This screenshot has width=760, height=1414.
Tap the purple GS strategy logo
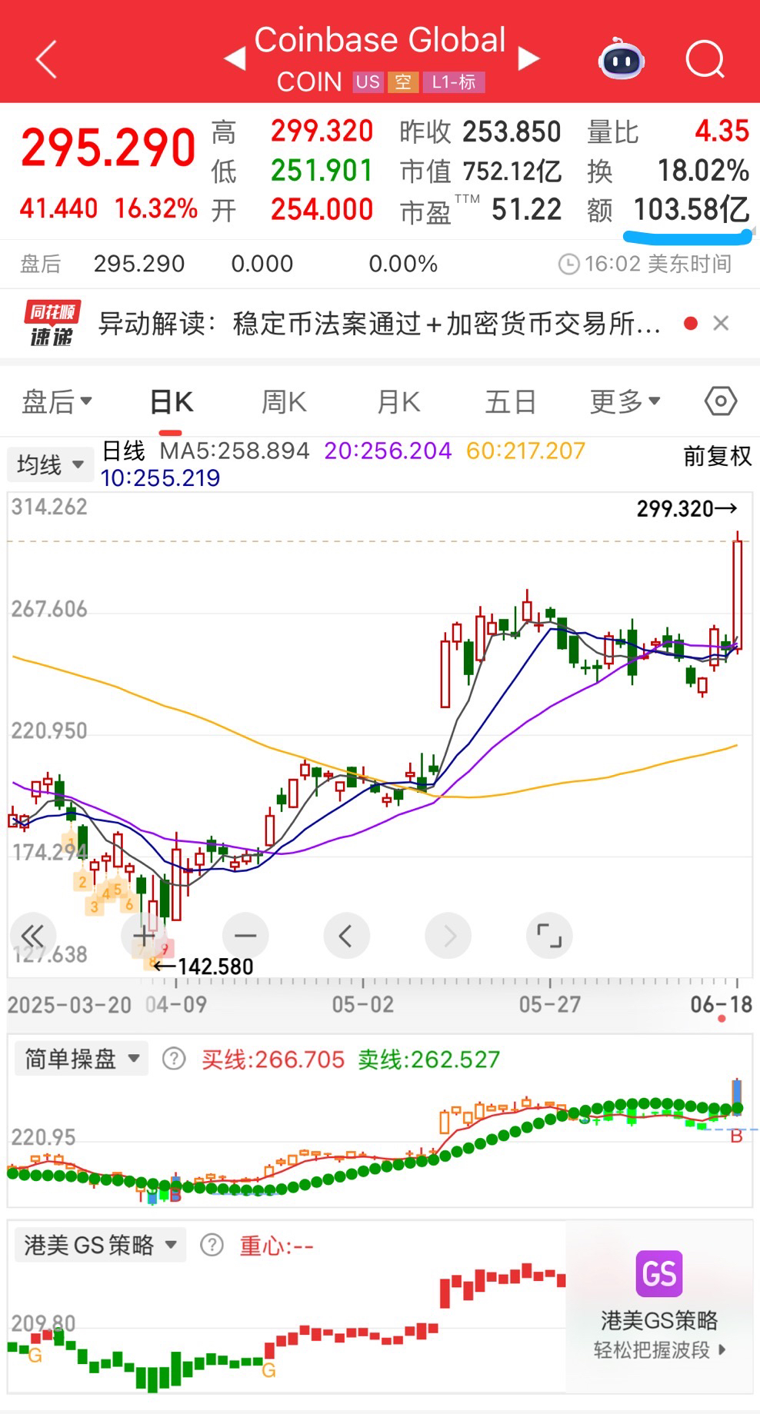[659, 1274]
